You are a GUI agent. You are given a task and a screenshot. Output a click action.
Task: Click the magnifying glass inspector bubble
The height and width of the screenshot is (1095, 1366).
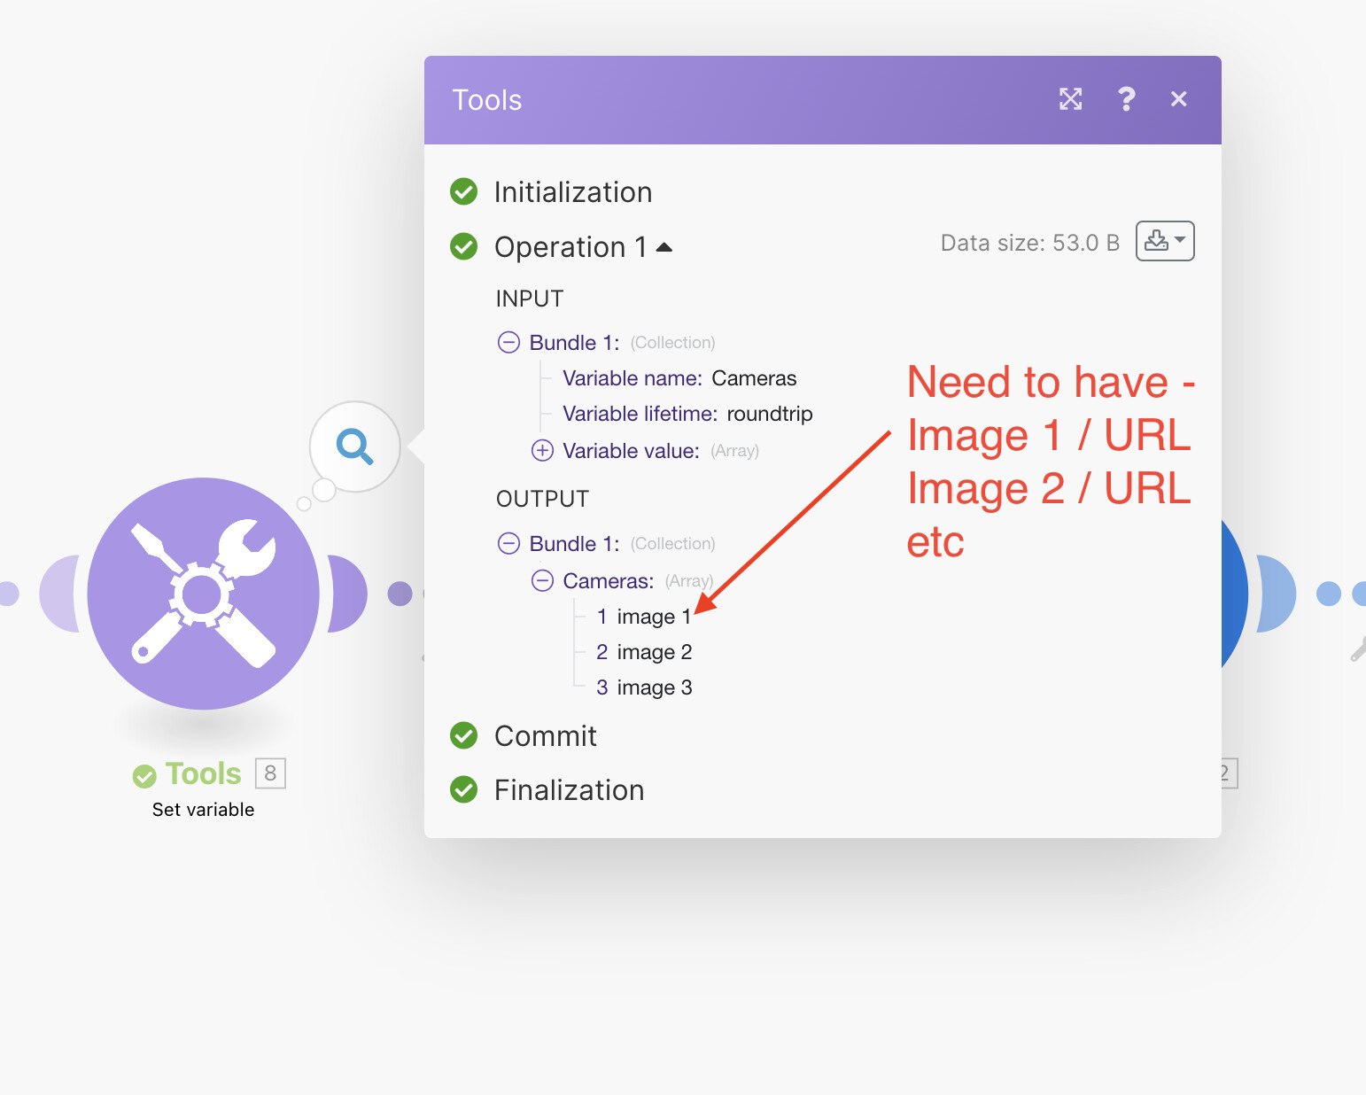[x=354, y=447]
